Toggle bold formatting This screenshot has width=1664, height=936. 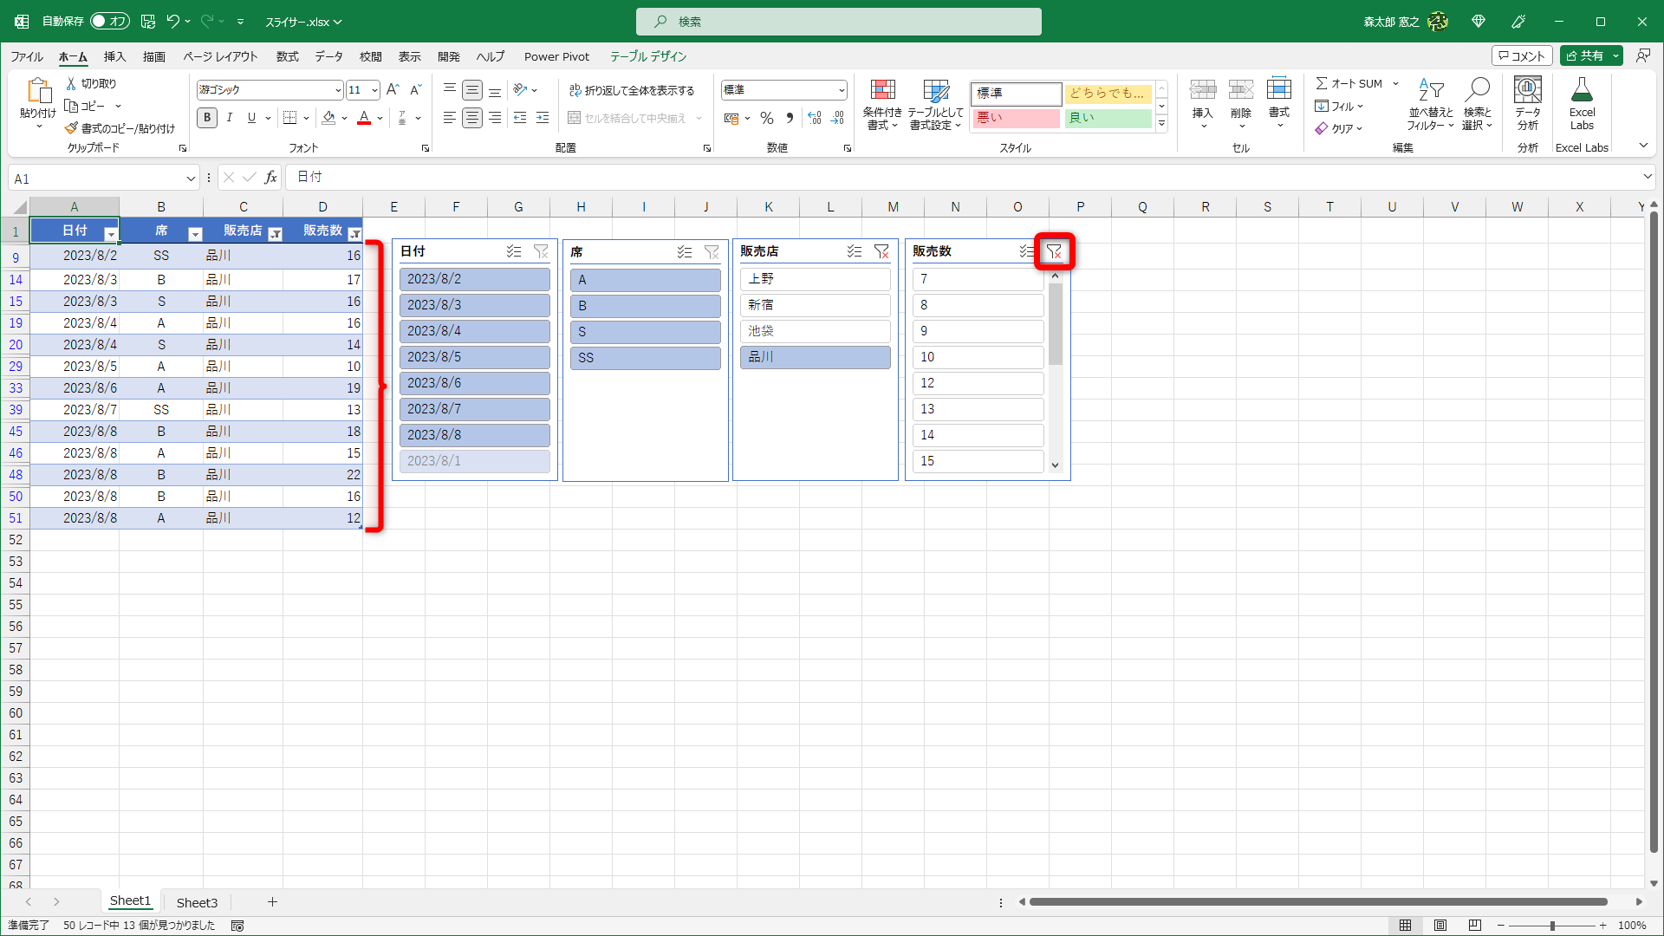point(207,118)
